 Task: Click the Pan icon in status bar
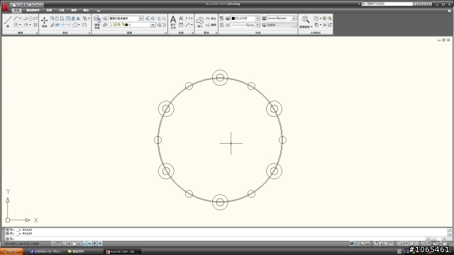point(375,244)
